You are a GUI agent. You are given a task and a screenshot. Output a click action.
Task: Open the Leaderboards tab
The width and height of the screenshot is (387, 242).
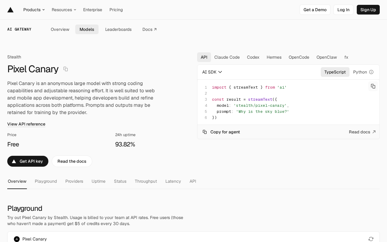pos(118,29)
